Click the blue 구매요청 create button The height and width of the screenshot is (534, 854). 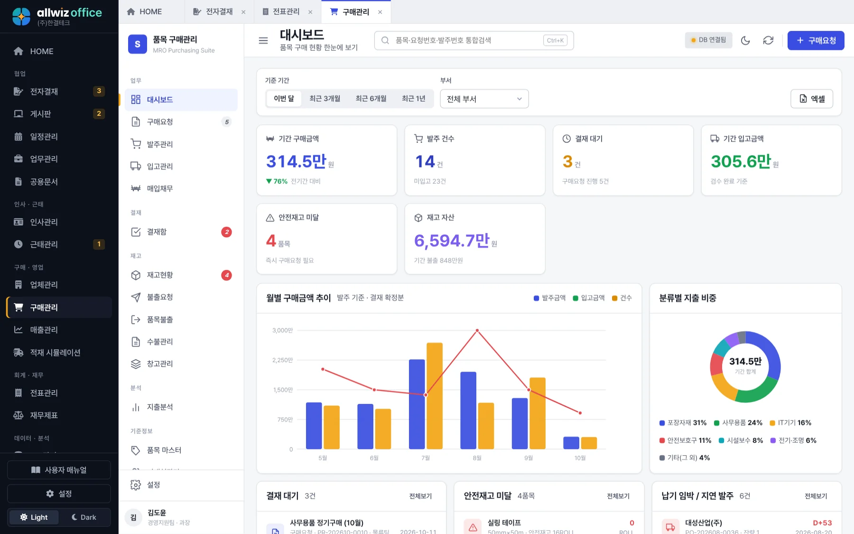816,40
